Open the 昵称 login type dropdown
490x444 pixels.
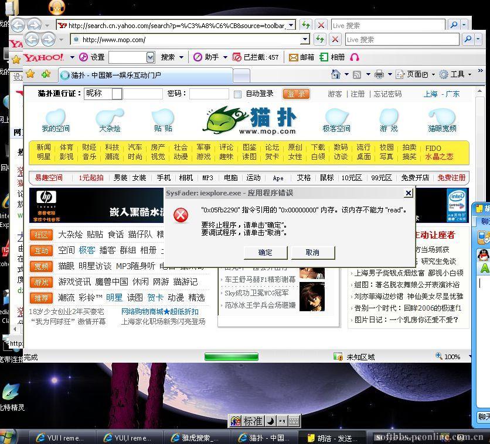point(117,94)
